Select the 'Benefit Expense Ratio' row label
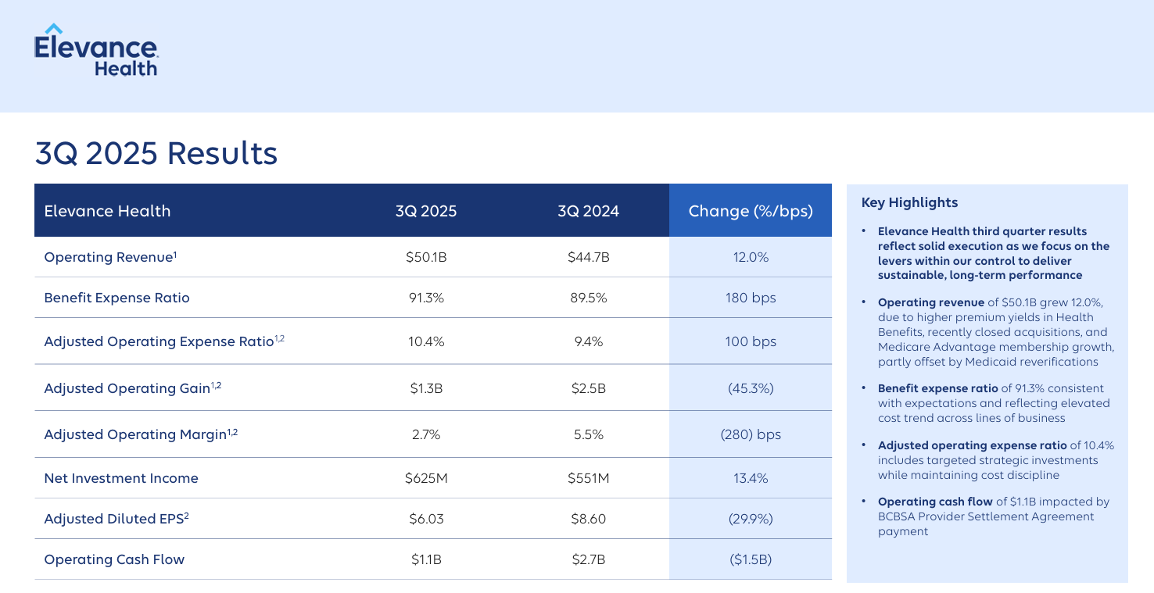 [x=116, y=298]
